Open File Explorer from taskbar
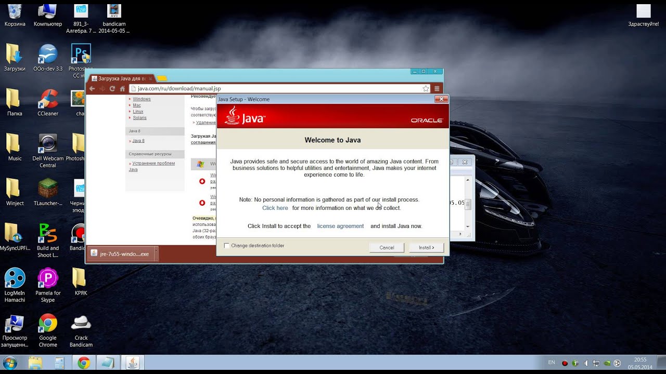 point(35,363)
